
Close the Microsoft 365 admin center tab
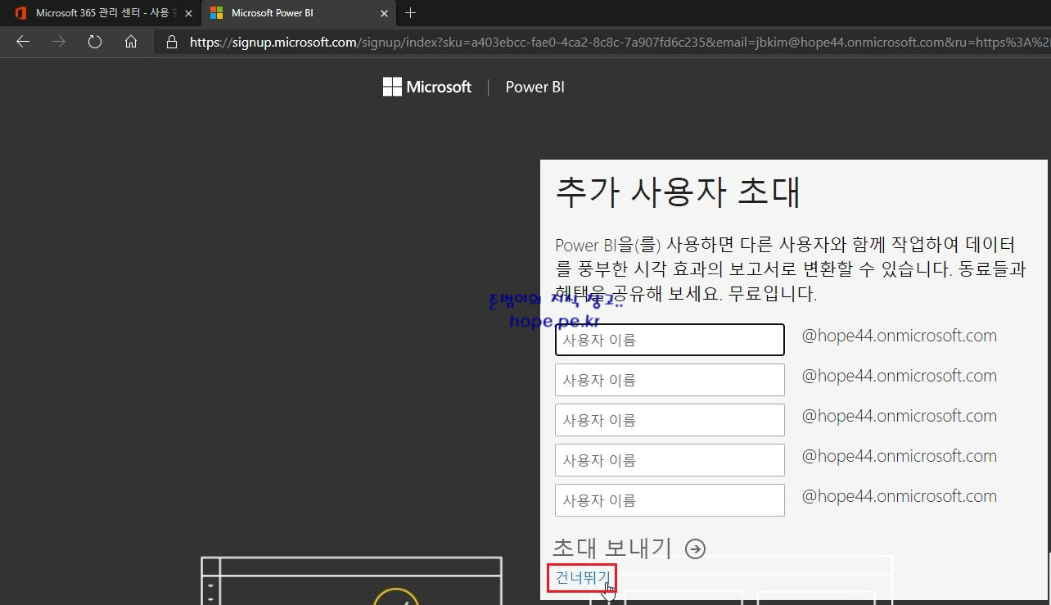click(x=188, y=13)
